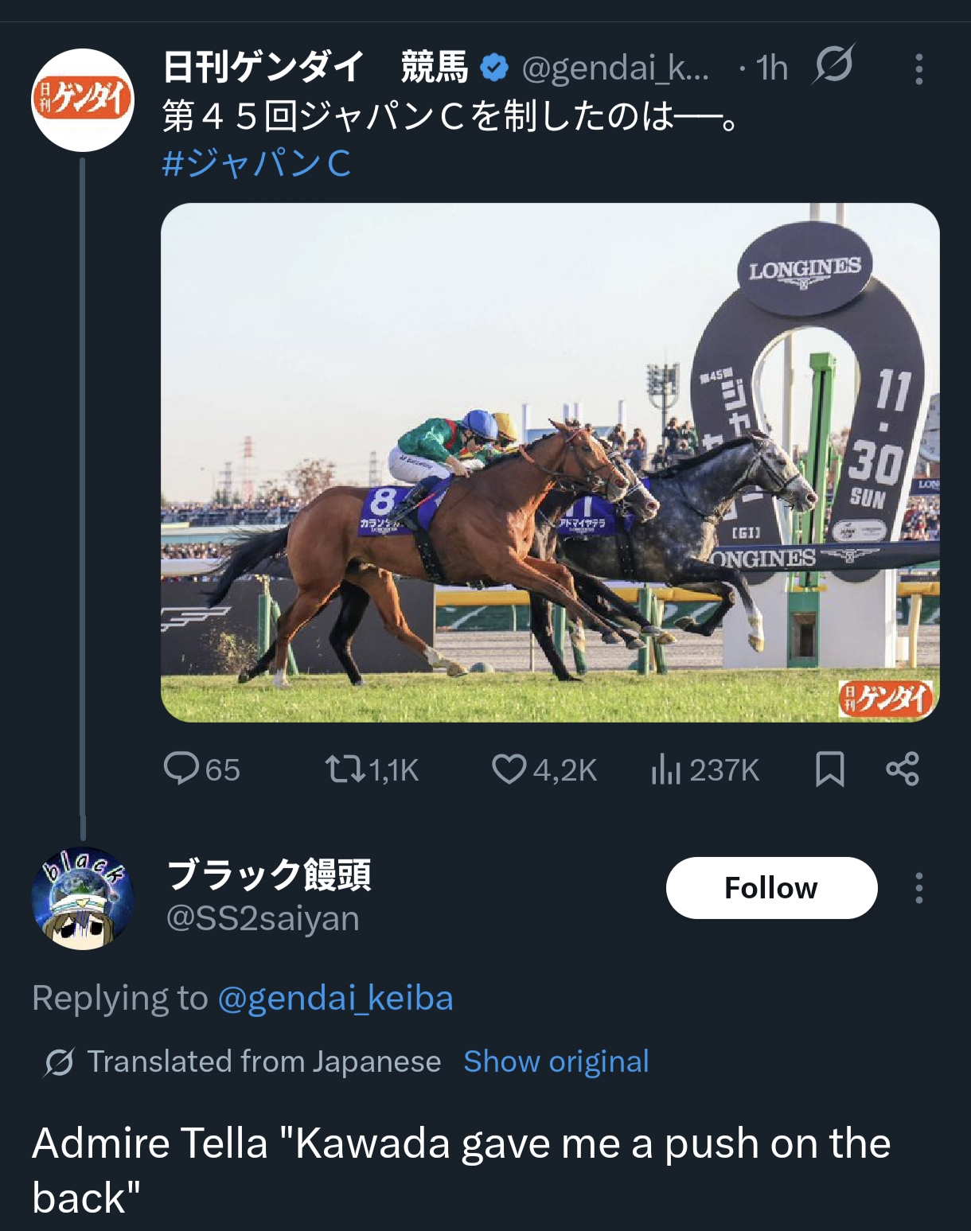The height and width of the screenshot is (1231, 971).
Task: Click the 日刊ゲンダイ 競馬 display name
Action: click(315, 68)
